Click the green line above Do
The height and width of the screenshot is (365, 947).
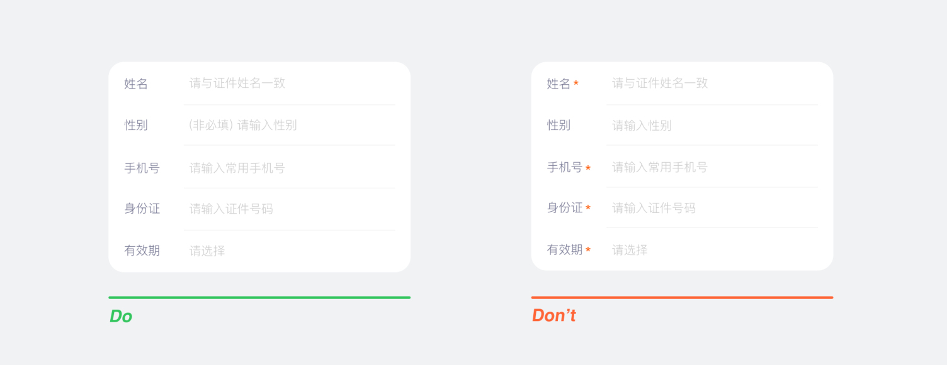(259, 298)
